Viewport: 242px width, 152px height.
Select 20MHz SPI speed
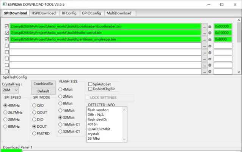click(5, 120)
